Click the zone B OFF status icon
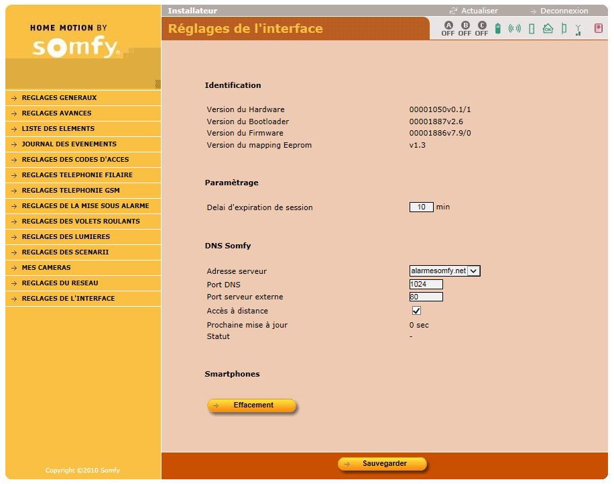The height and width of the screenshot is (484, 614). coord(465,28)
